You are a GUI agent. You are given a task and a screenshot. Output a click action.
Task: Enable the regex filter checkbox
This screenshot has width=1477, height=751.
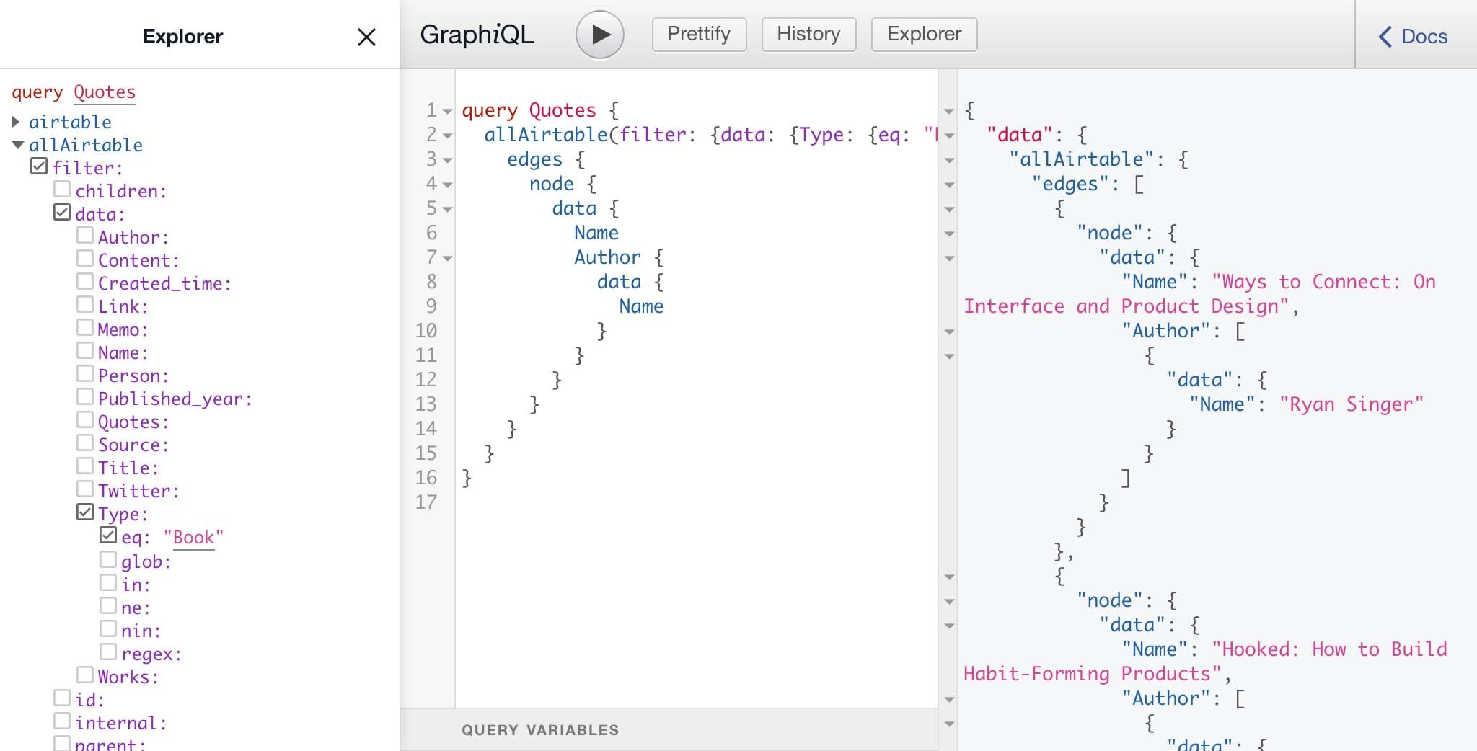[x=109, y=651]
